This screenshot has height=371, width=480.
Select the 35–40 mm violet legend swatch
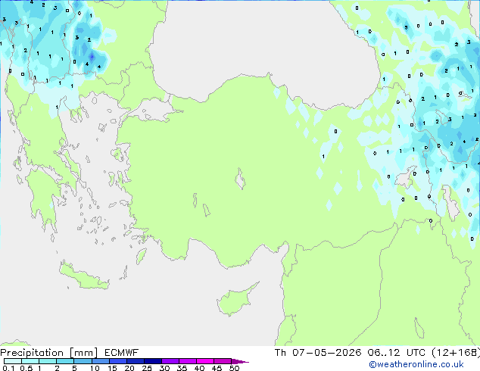(x=187, y=361)
